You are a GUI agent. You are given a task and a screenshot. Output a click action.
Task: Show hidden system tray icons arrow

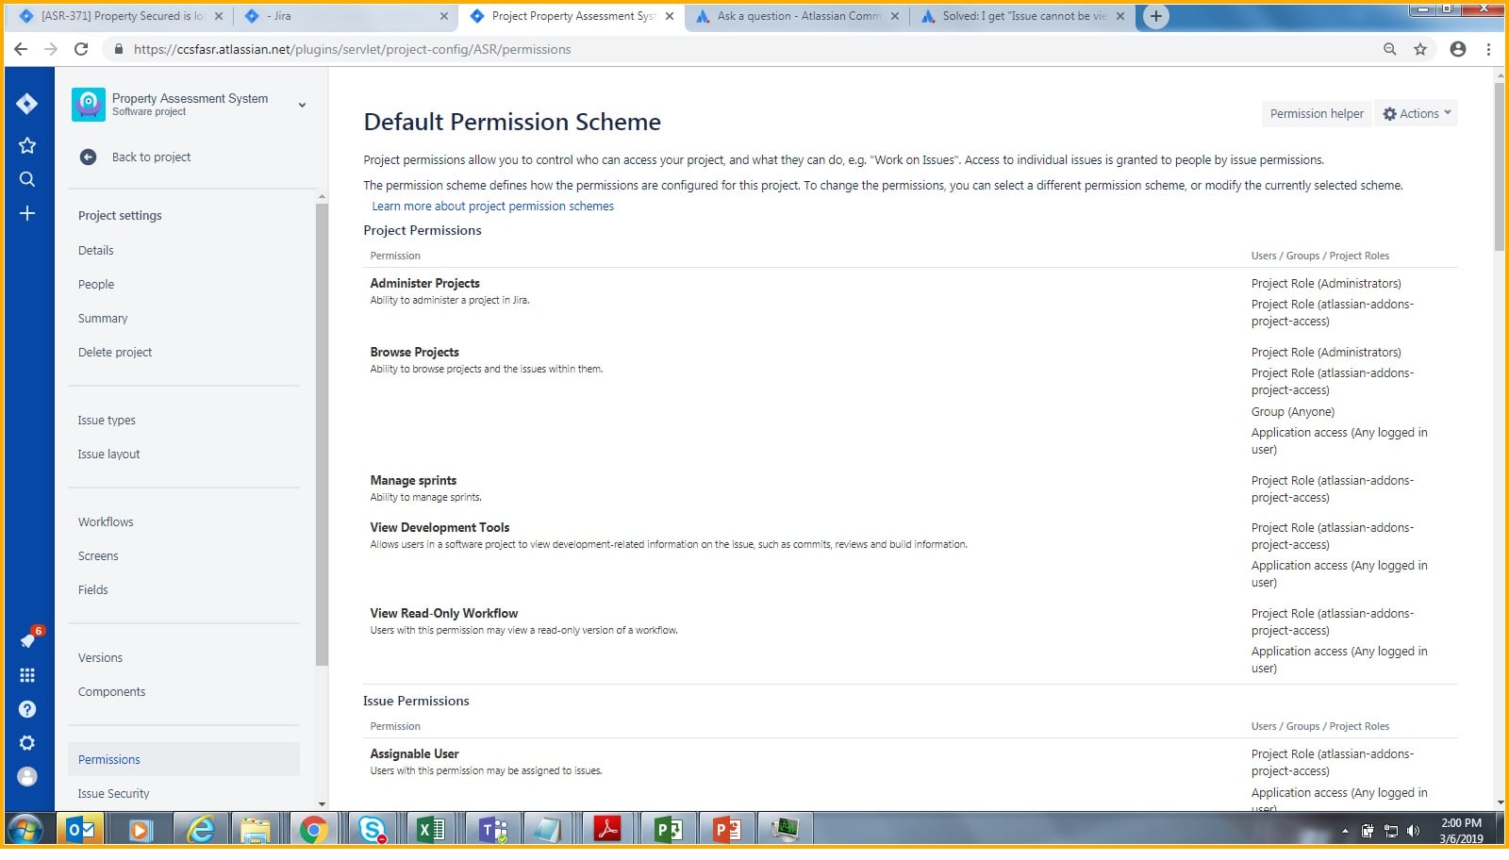1345,831
